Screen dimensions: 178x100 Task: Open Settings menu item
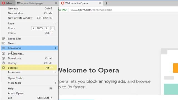pos(29,68)
